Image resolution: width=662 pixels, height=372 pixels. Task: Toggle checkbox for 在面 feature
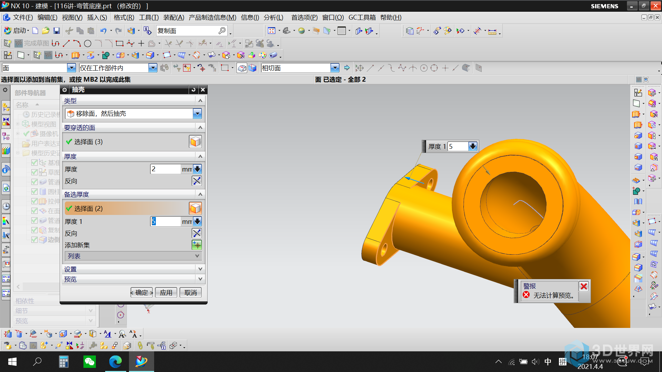pos(34,211)
